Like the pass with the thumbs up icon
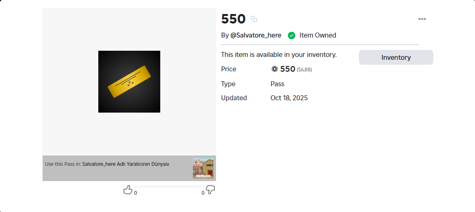Image resolution: width=475 pixels, height=212 pixels. 128,190
